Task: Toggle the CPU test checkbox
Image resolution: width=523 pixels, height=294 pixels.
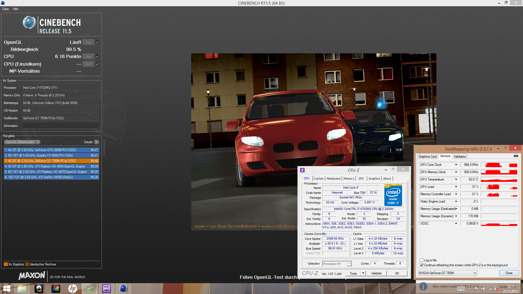Action: (x=98, y=56)
